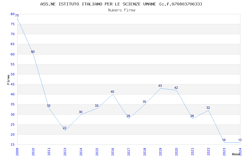This screenshot has height=157, width=243.
Task: Click the y-axis tick label 65
Action: coord(12,44)
